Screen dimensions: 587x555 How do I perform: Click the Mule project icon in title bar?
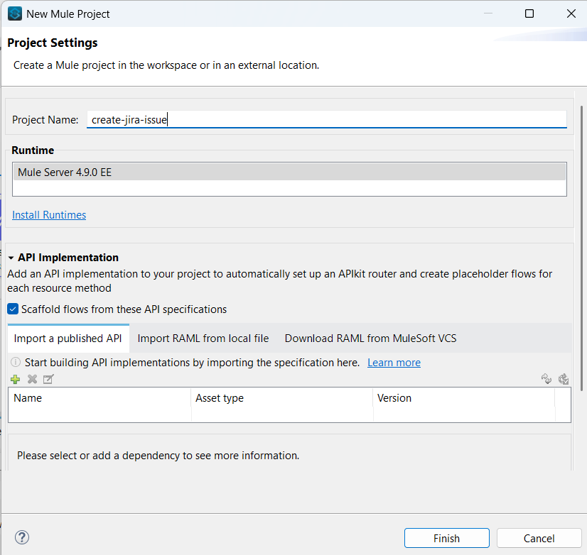point(14,13)
